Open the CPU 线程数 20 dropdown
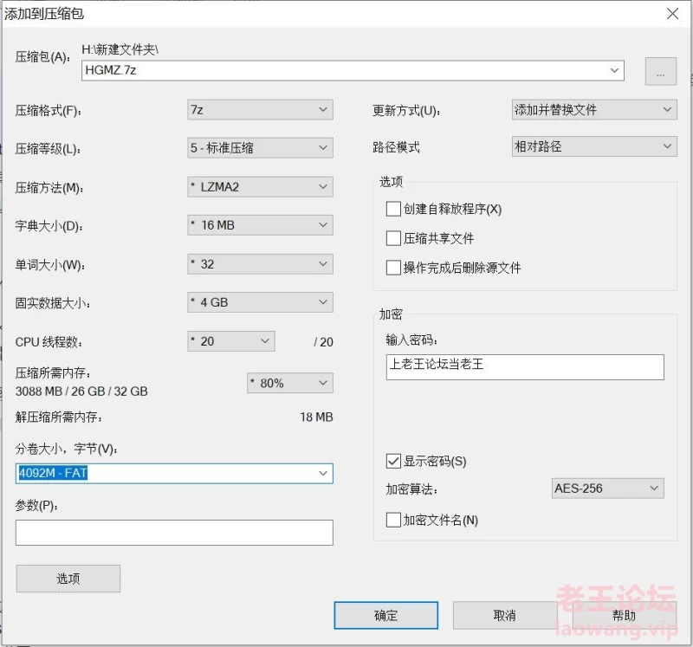693x647 pixels. coord(231,341)
